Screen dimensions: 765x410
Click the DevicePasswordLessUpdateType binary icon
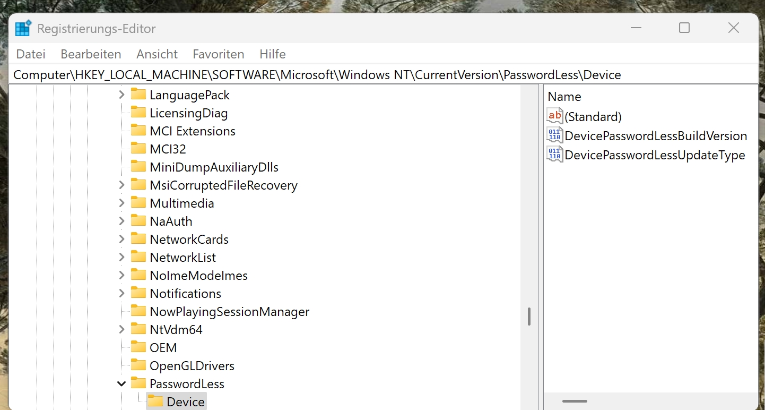(555, 155)
